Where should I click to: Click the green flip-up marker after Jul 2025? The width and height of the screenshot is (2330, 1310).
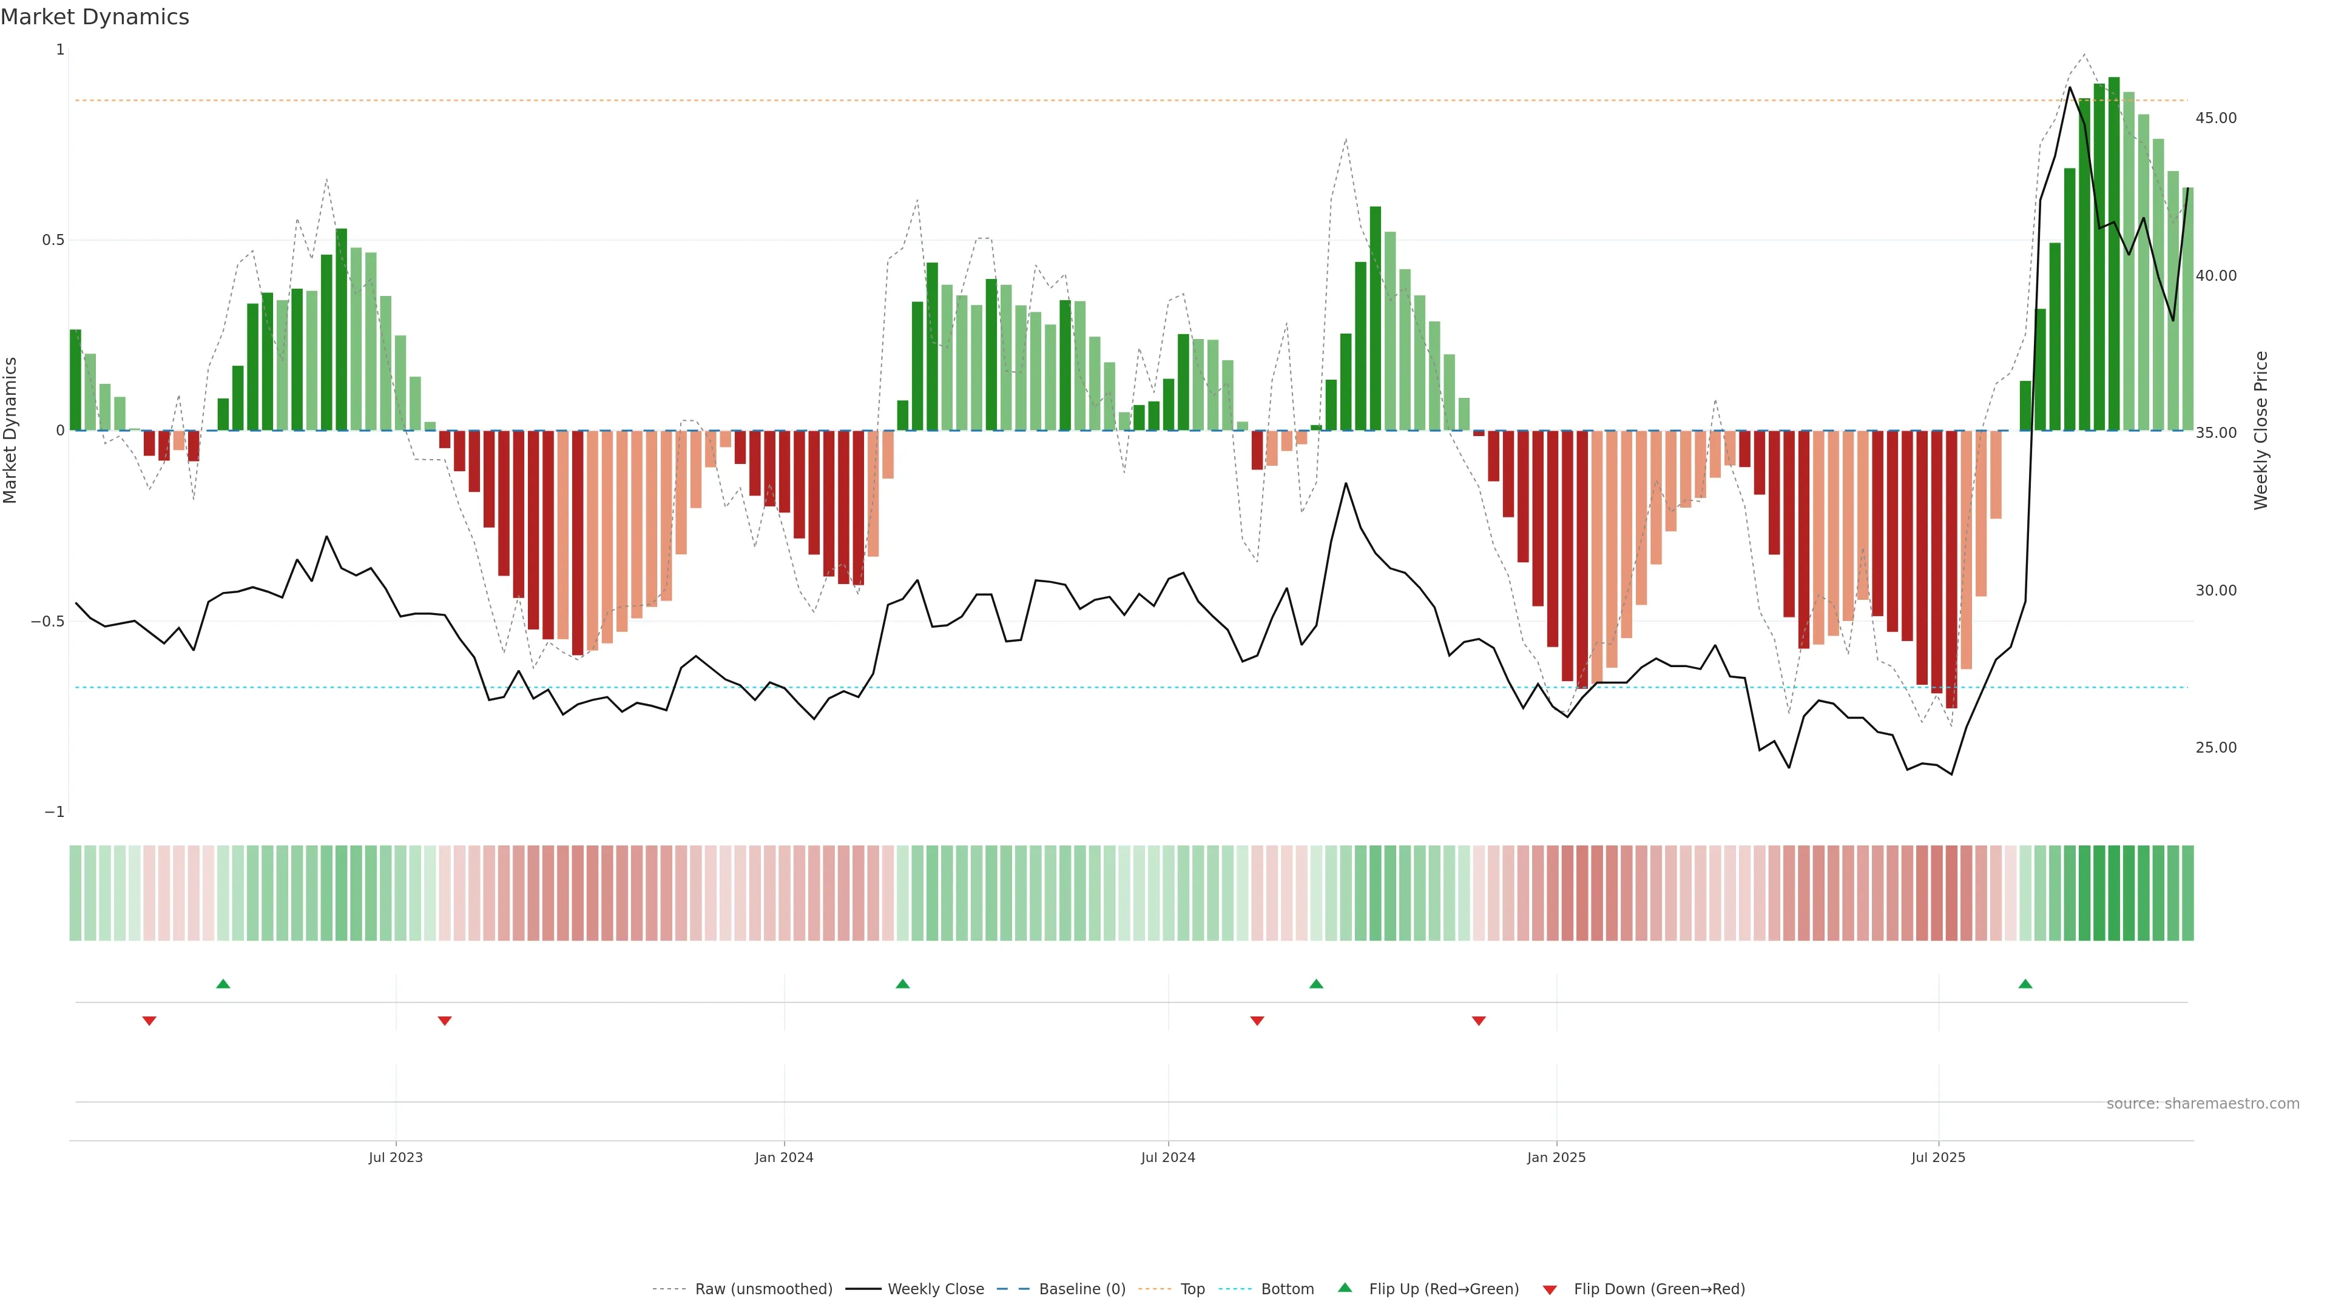click(2025, 984)
